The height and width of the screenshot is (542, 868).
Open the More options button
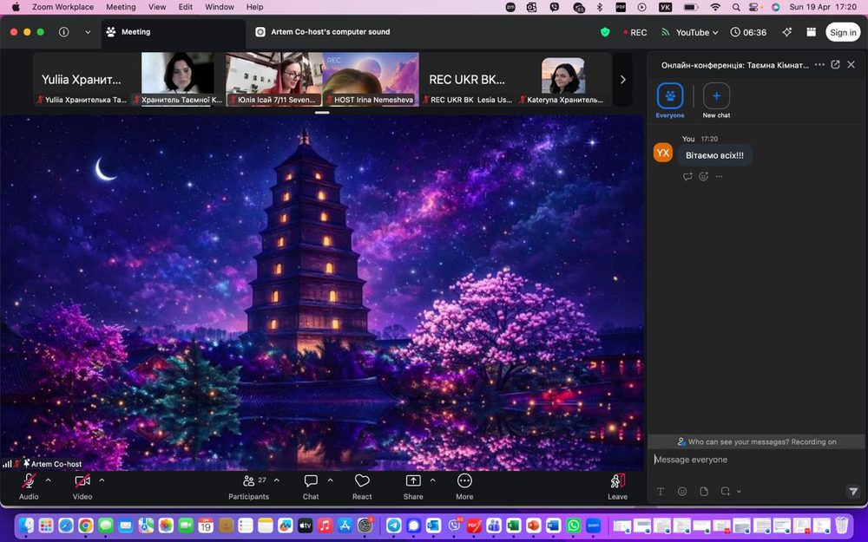(x=464, y=486)
